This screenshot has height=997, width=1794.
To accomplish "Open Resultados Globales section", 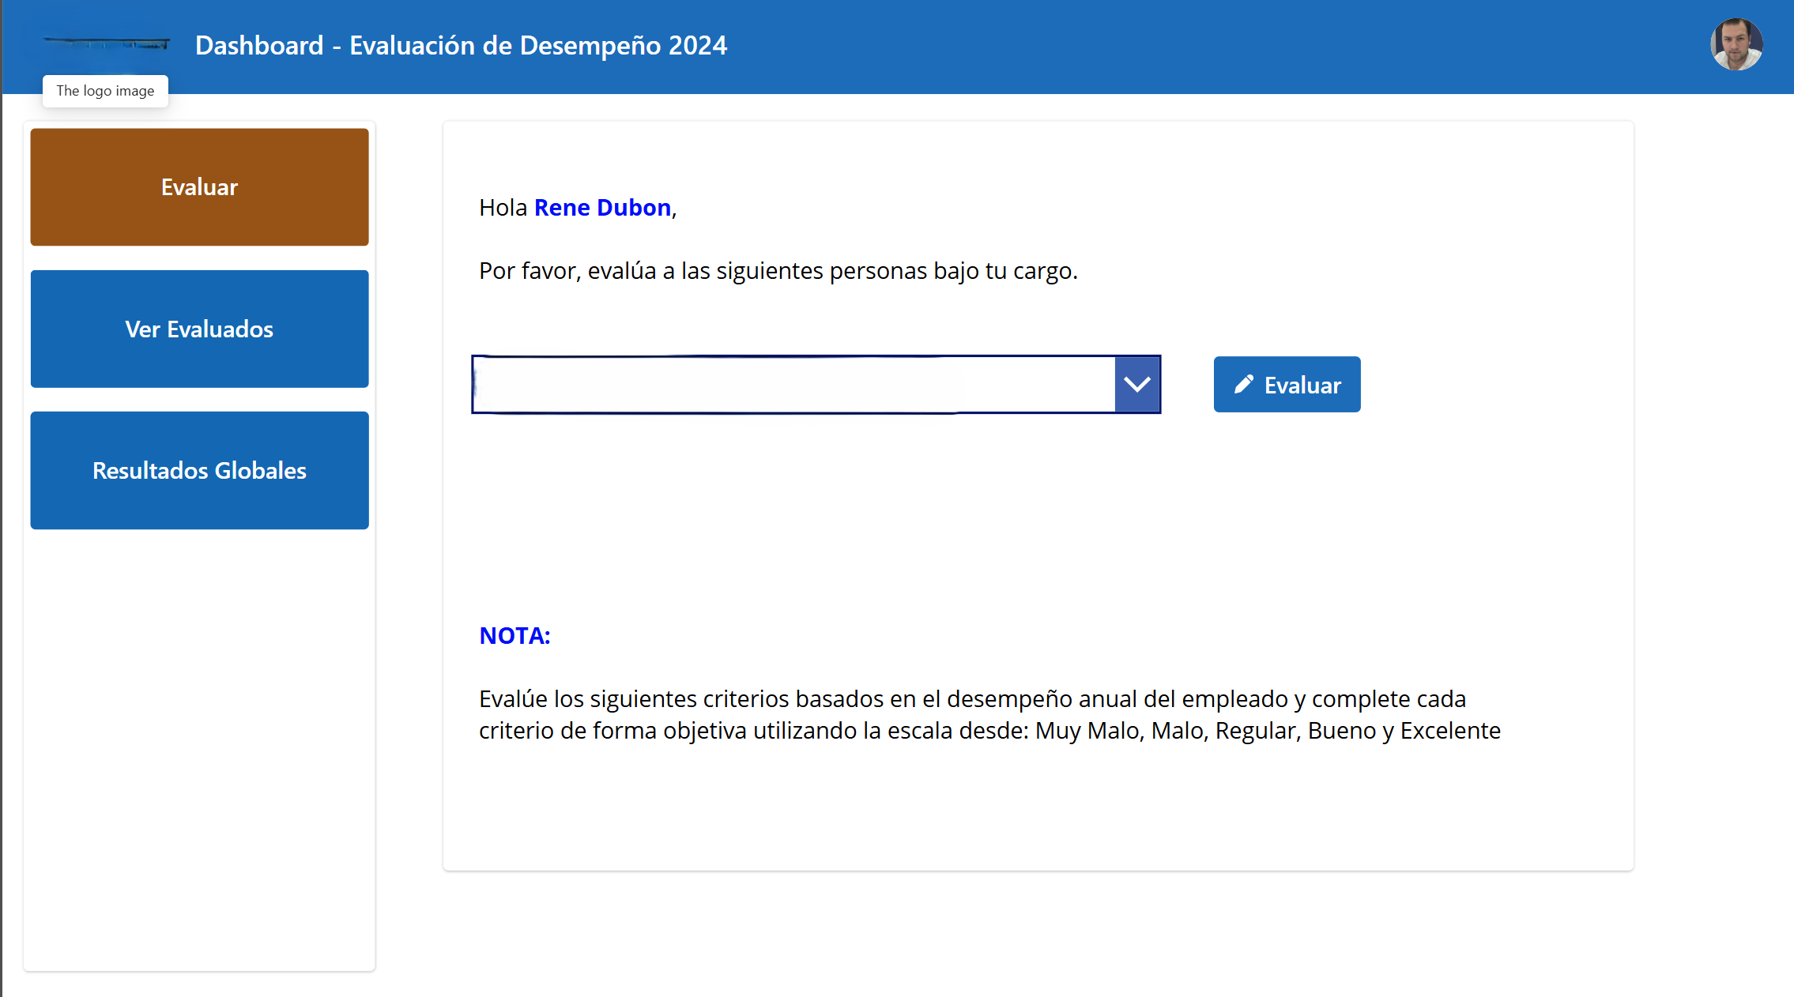I will pyautogui.click(x=199, y=470).
